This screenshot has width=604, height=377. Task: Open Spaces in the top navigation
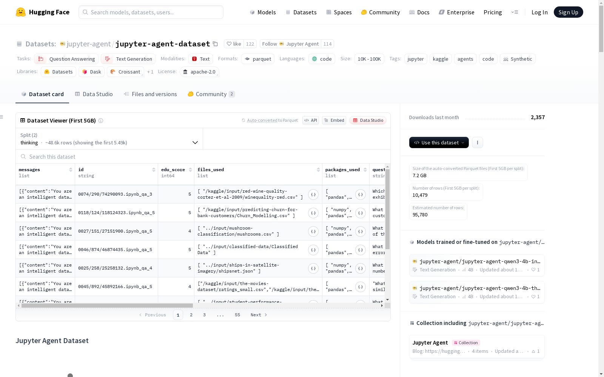tap(339, 12)
